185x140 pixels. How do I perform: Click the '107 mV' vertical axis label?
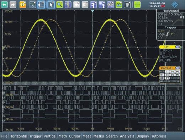click(x=9, y=22)
